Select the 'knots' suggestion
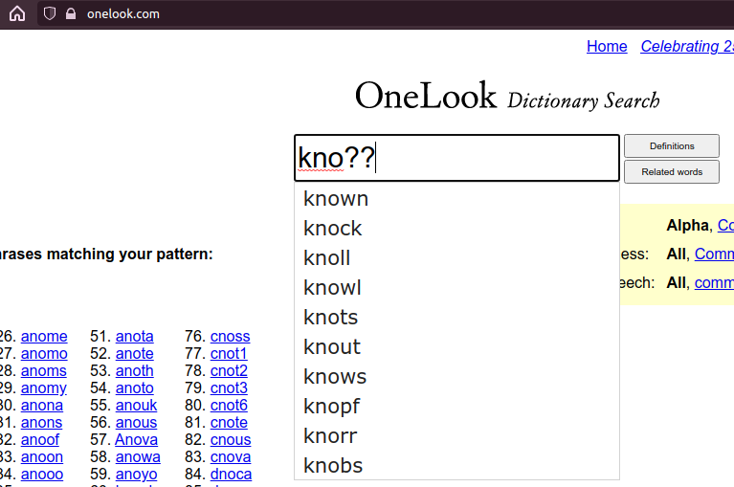734x487 pixels. pyautogui.click(x=456, y=318)
